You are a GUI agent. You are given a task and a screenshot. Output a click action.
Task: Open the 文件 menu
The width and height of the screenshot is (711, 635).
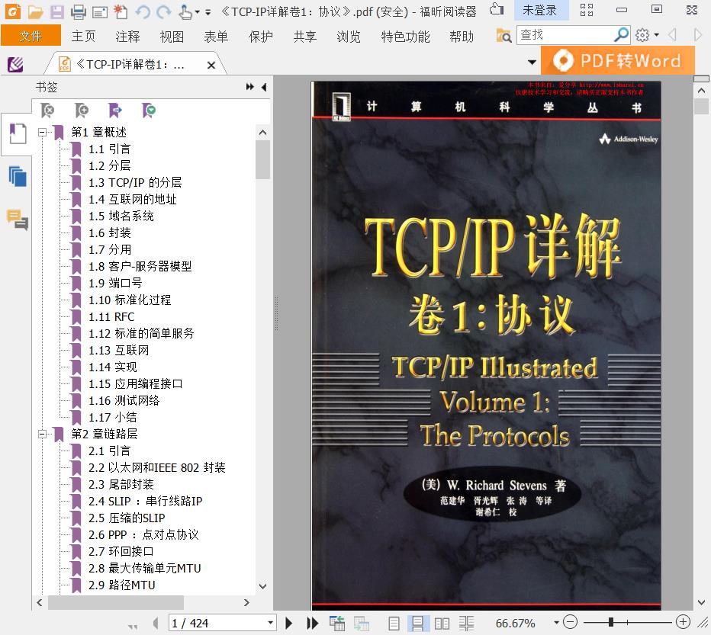click(31, 36)
